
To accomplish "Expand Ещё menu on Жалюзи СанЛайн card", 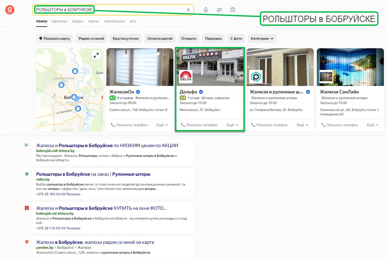I will click(373, 125).
